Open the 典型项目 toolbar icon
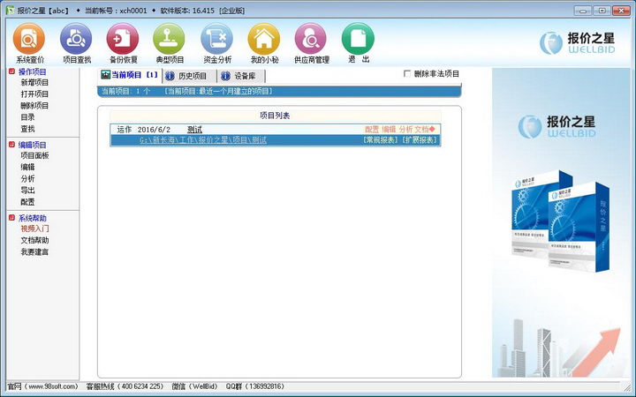 (x=170, y=39)
